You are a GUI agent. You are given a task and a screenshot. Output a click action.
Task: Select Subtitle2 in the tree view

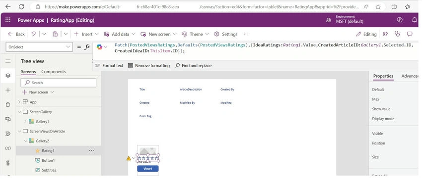(x=49, y=170)
